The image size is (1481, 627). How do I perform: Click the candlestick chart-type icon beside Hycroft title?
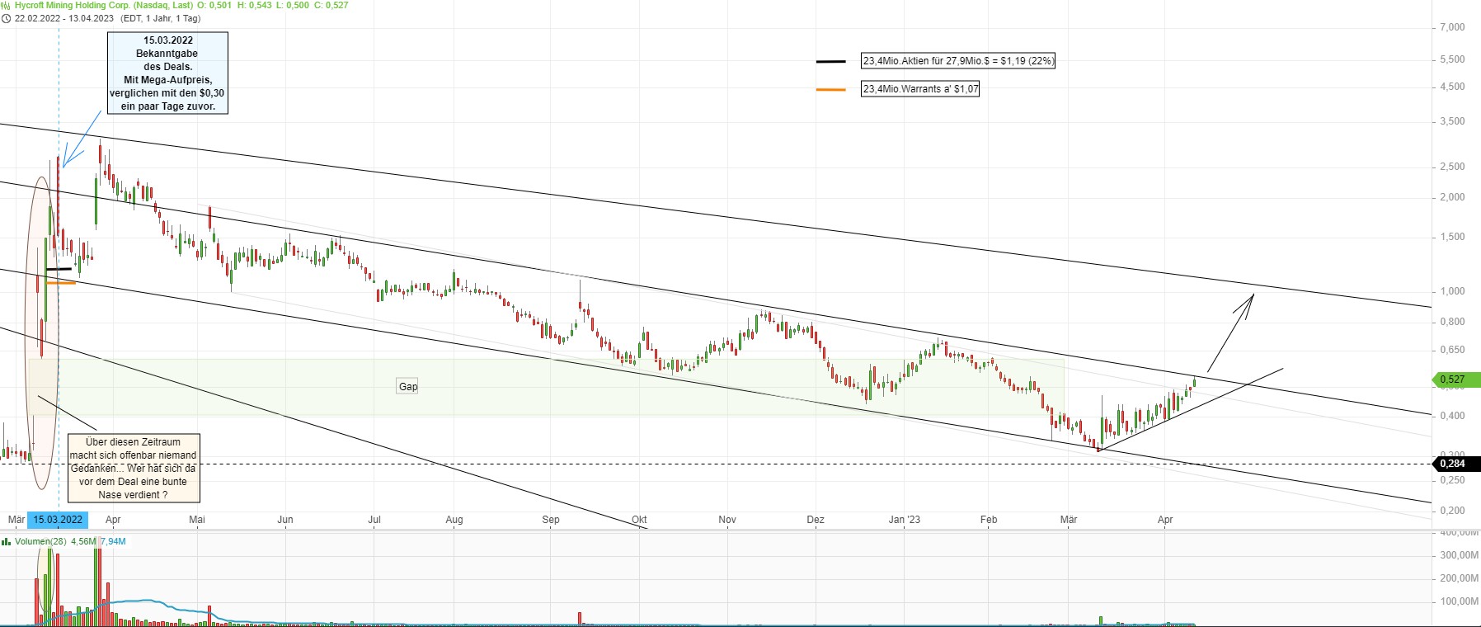click(7, 5)
